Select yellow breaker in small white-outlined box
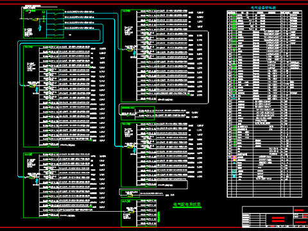This screenshot has height=231, width=308. 130,195
